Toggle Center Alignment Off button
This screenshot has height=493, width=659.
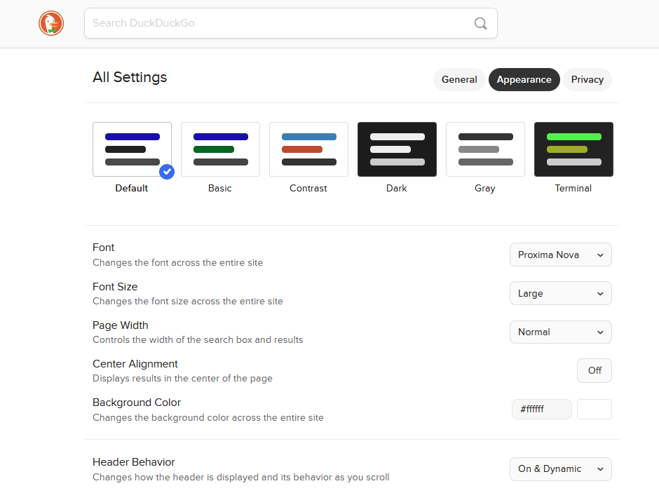(594, 370)
